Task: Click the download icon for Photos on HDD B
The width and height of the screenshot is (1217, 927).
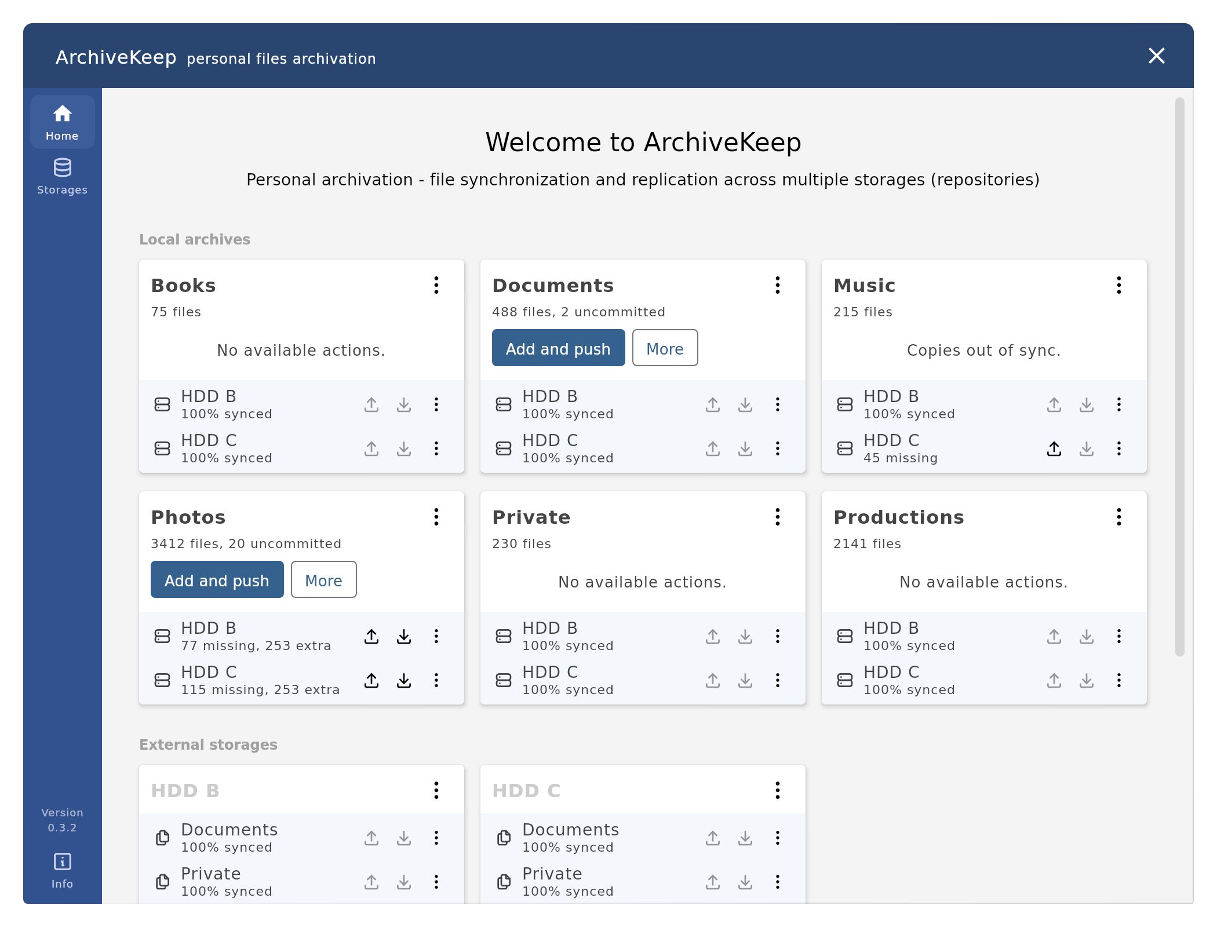Action: click(x=405, y=636)
